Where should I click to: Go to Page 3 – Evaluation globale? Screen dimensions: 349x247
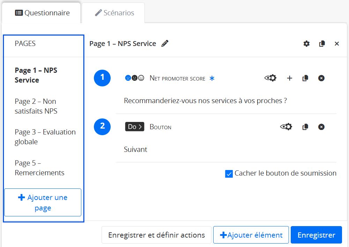45,137
